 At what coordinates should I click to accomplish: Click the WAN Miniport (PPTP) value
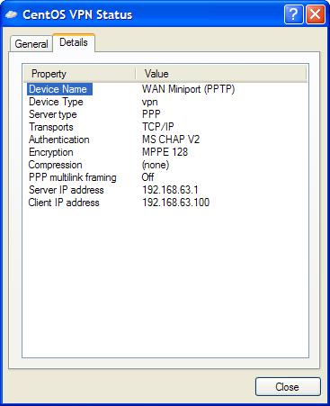click(188, 89)
